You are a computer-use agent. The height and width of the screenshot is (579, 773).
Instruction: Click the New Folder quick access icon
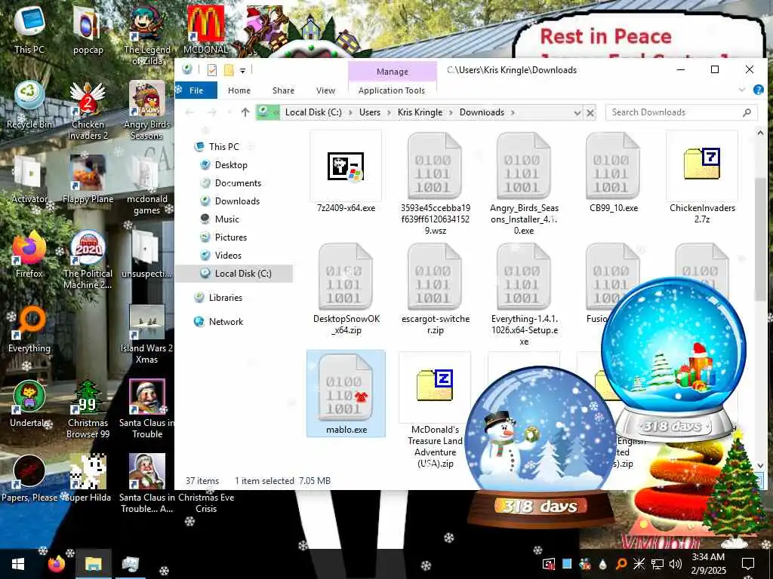tap(229, 70)
